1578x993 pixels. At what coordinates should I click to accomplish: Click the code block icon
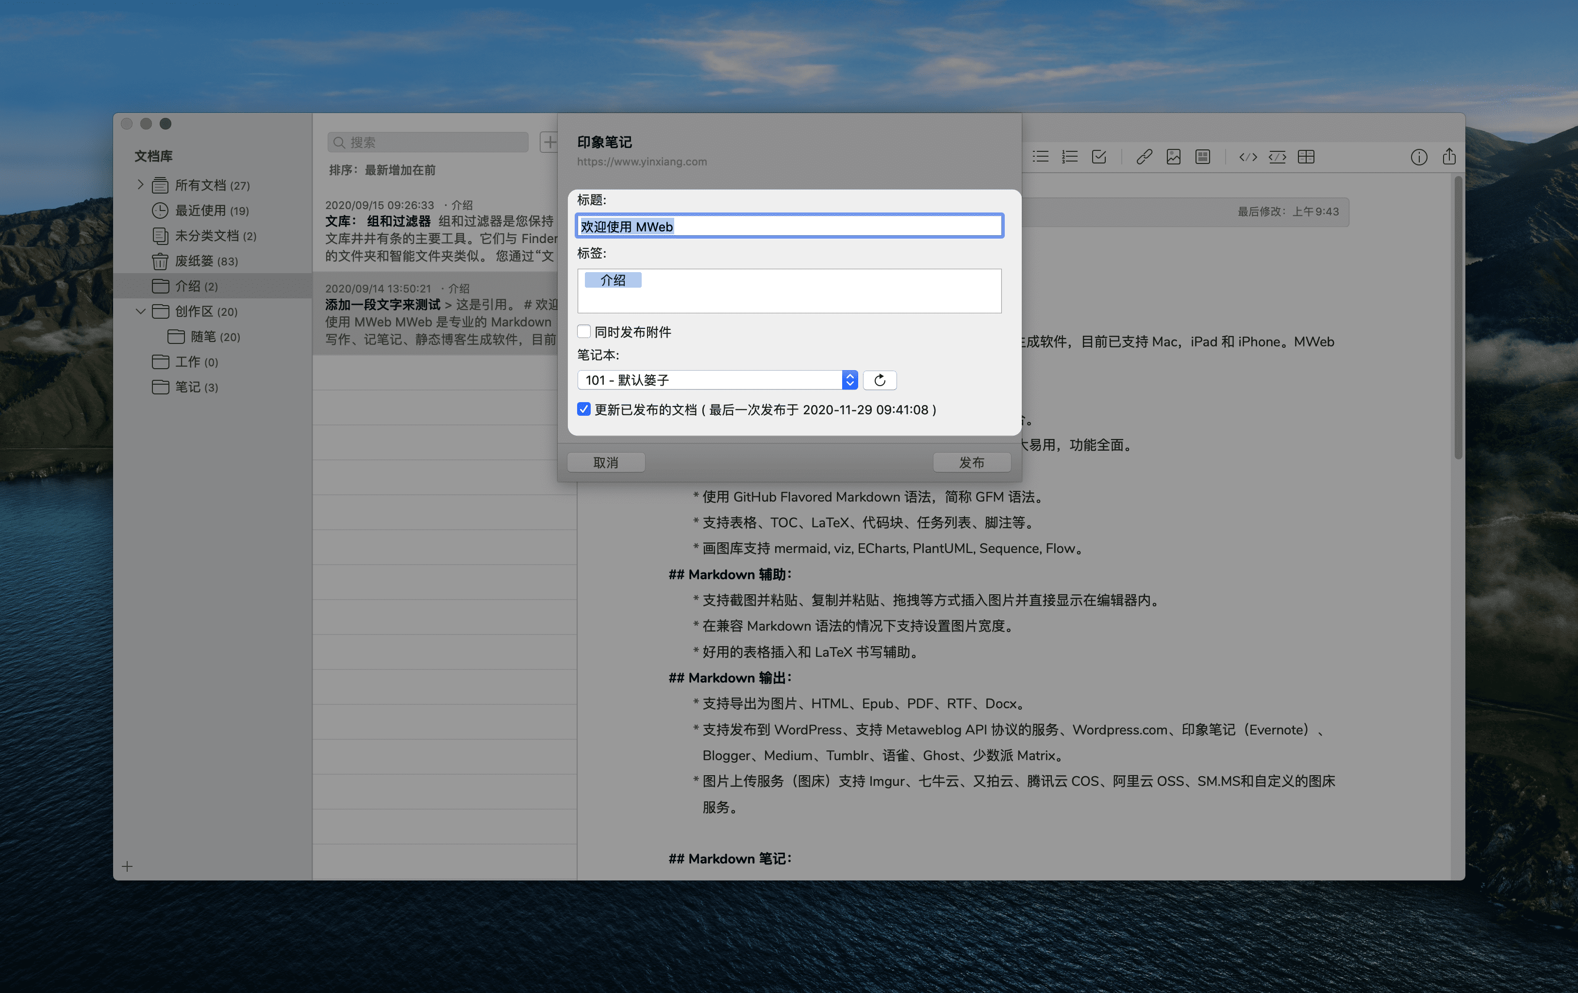1277,157
